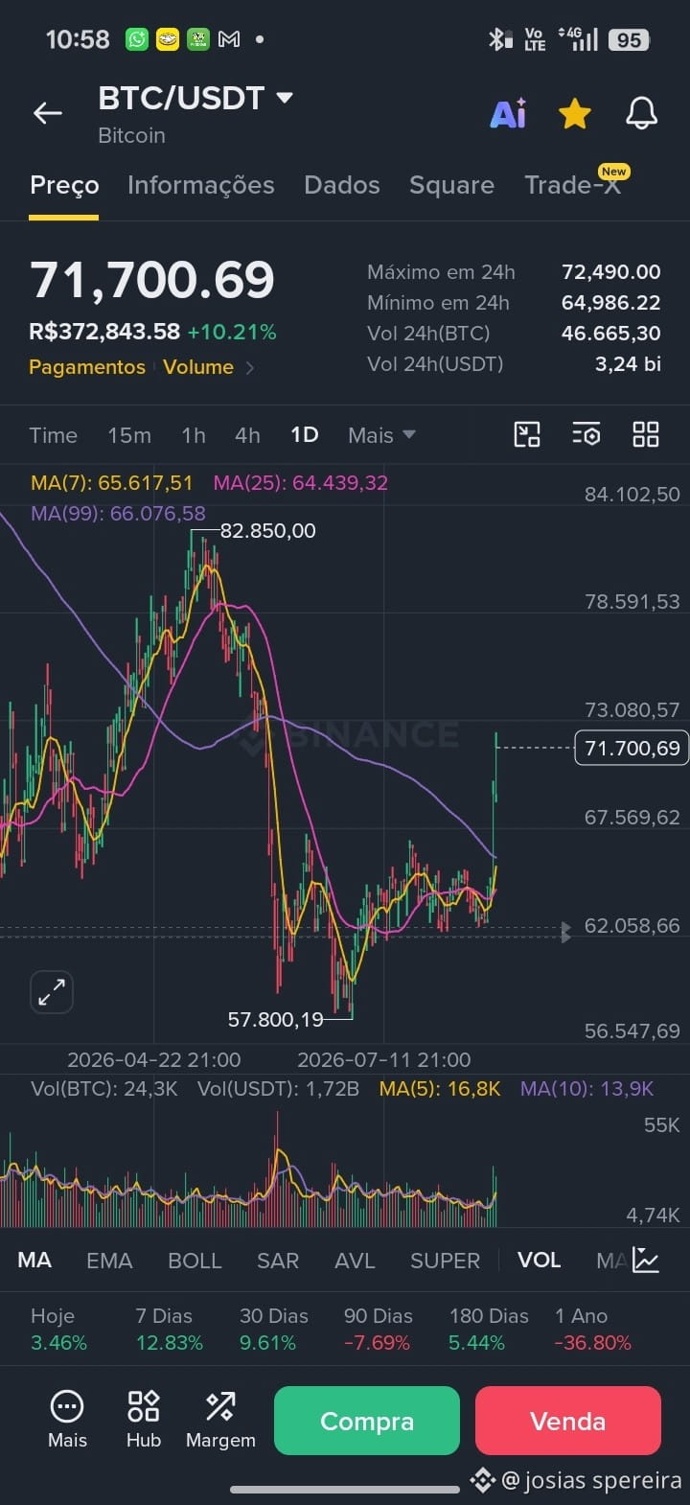Screen dimensions: 690x1505
Task: Open the Volume link
Action: point(198,367)
